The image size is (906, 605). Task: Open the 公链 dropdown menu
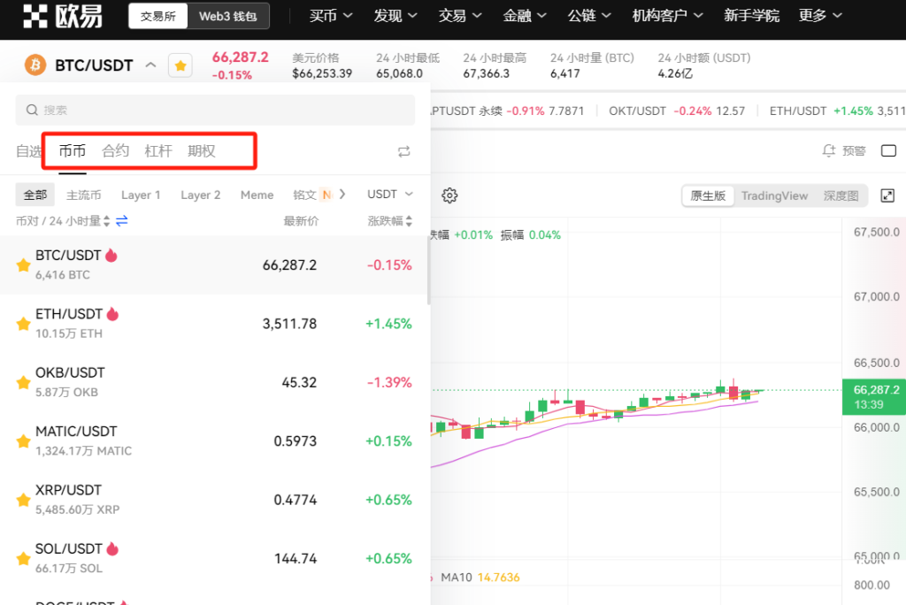(589, 16)
